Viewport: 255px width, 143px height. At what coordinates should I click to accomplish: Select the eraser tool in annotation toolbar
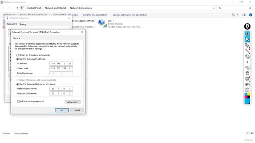[247, 56]
